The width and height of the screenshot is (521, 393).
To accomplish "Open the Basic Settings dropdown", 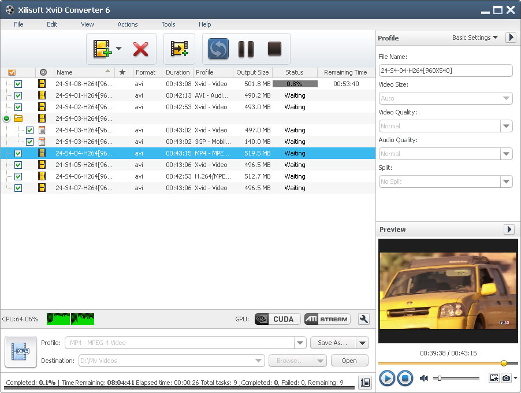I will coord(475,38).
